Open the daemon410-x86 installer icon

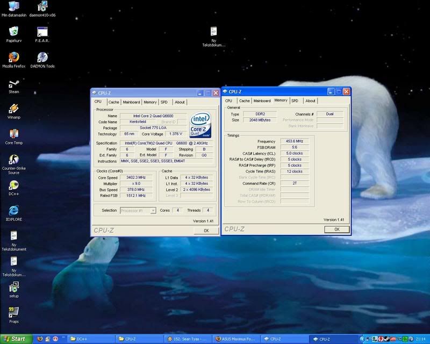click(x=42, y=9)
